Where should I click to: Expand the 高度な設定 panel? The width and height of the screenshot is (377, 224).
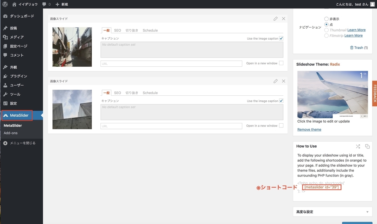(x=332, y=212)
